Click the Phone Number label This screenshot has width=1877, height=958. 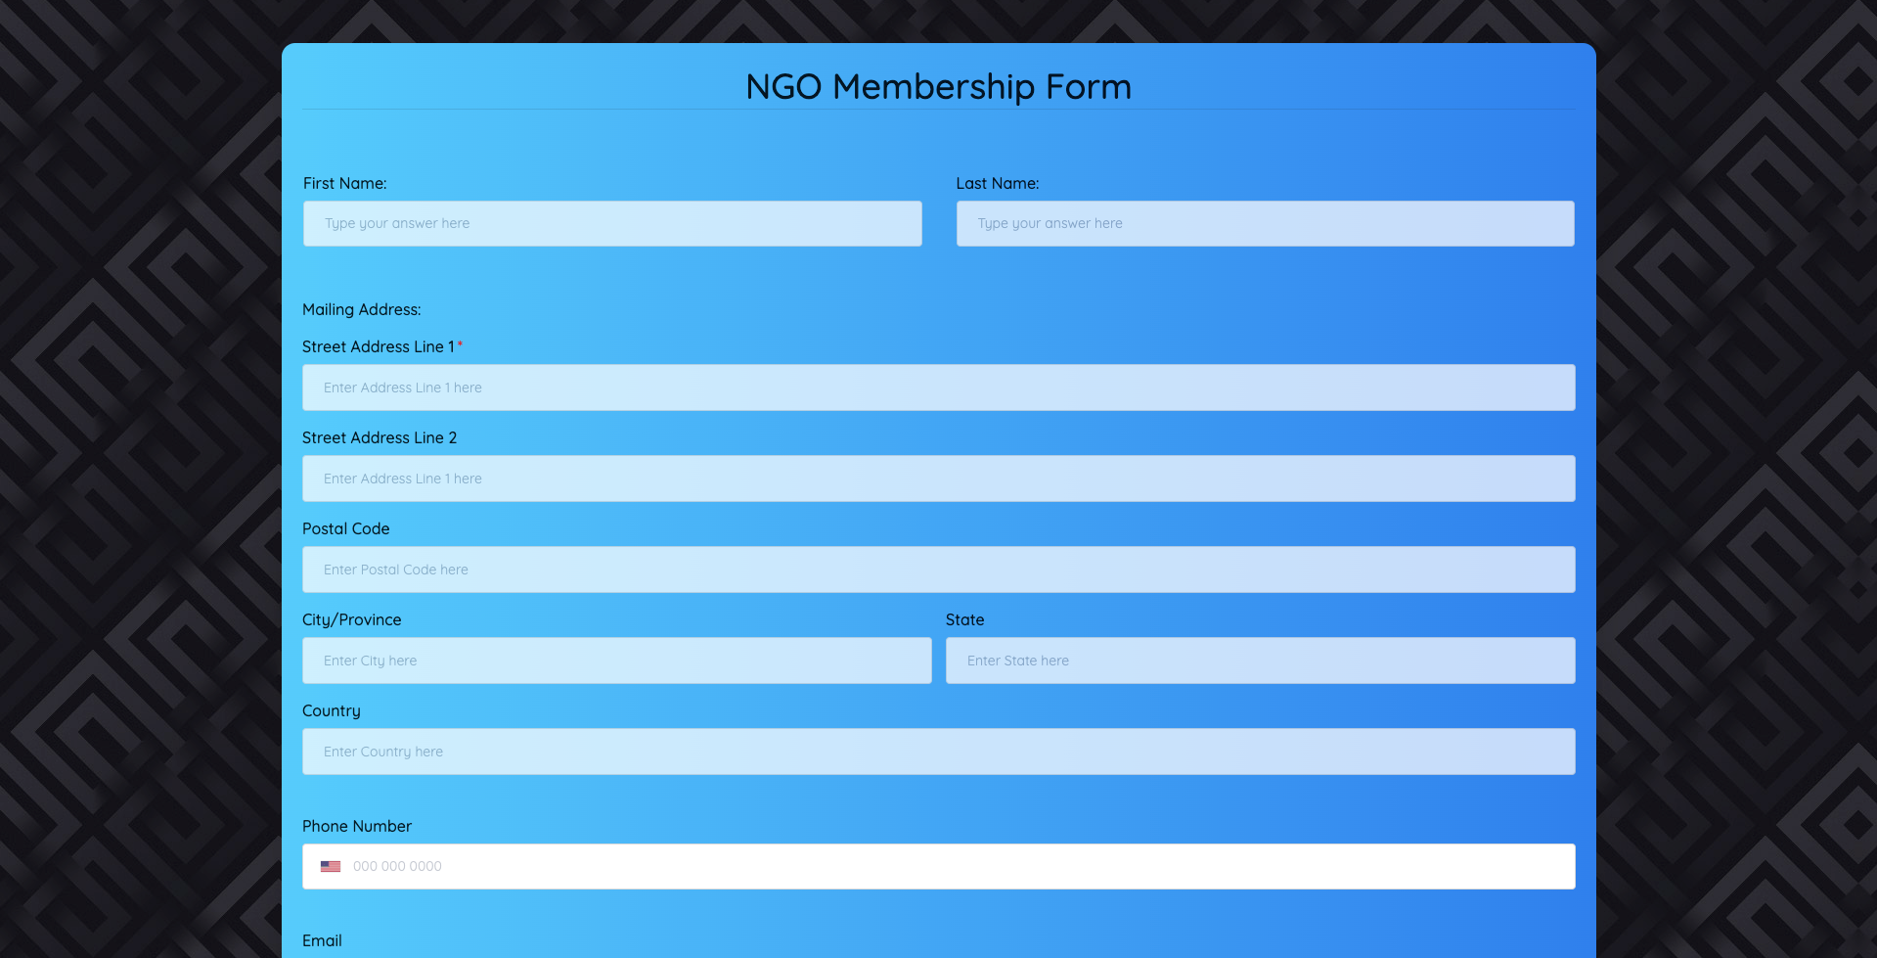(x=357, y=826)
